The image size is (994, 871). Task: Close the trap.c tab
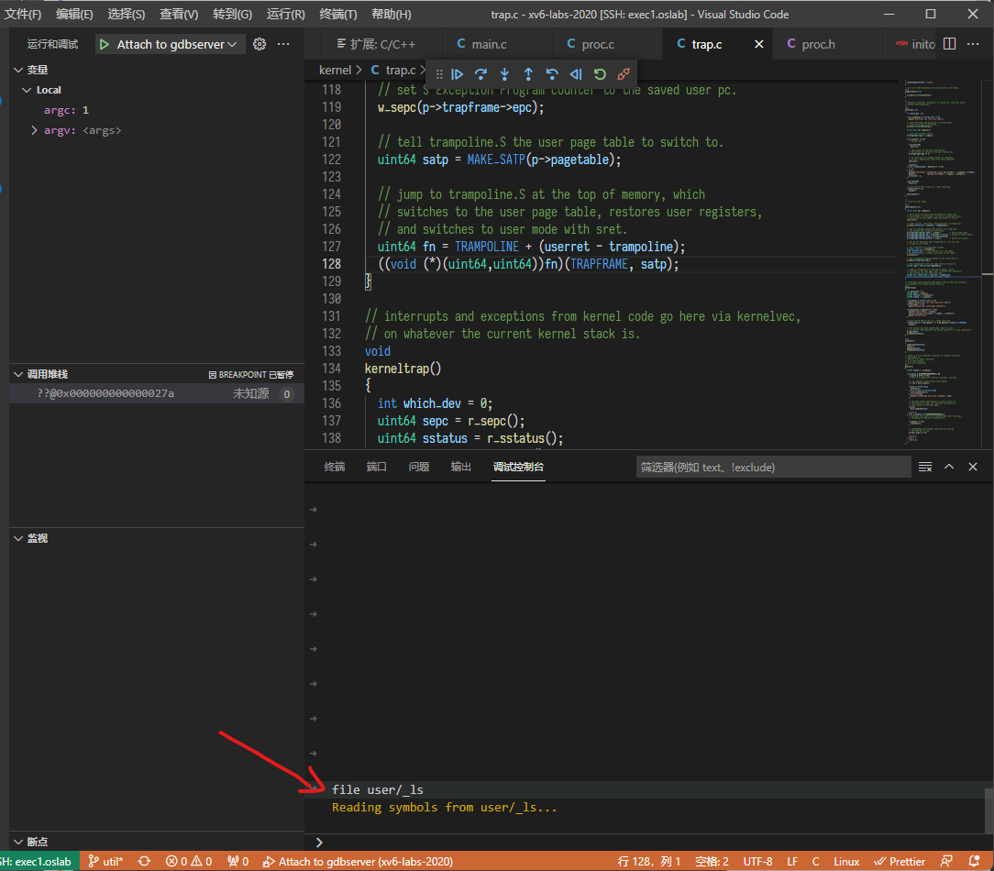pos(759,44)
